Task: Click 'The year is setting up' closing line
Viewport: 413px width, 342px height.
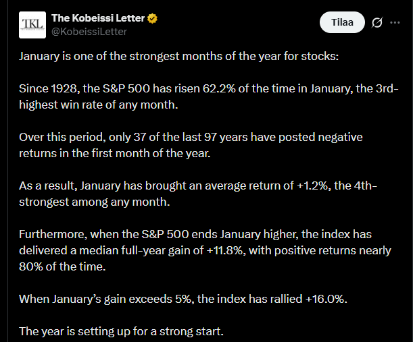Action: [119, 331]
